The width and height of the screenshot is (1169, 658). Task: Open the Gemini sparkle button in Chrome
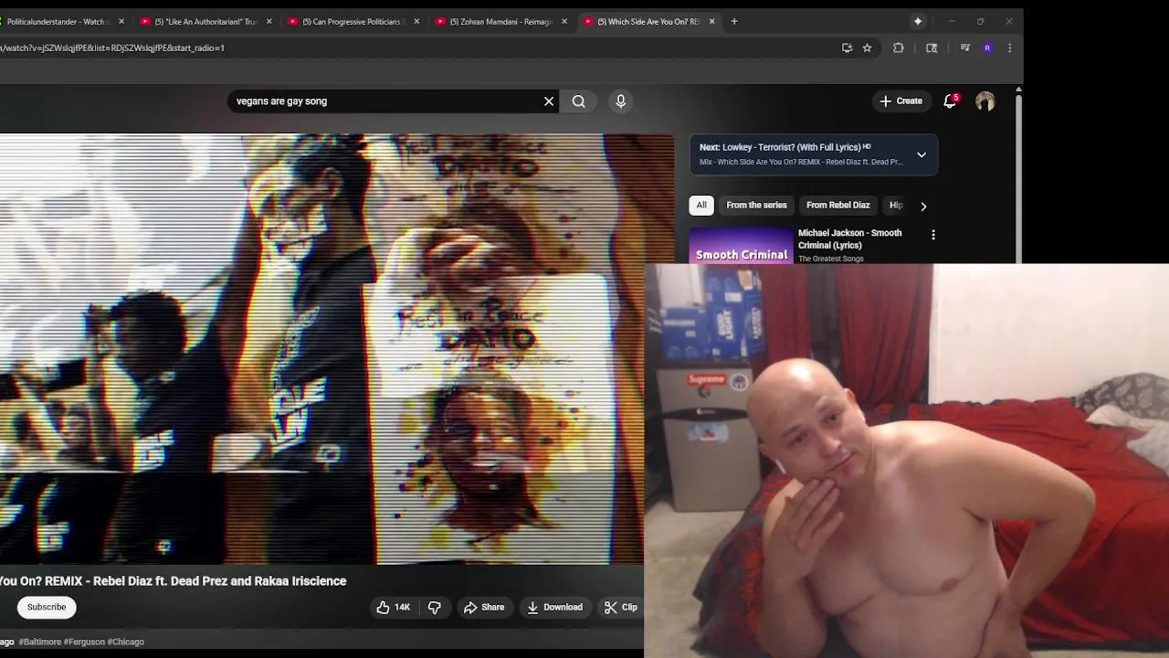(x=918, y=21)
